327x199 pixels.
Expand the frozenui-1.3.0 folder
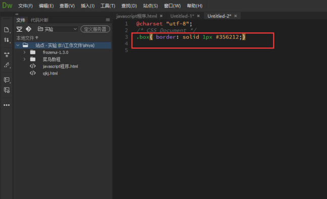[24, 52]
